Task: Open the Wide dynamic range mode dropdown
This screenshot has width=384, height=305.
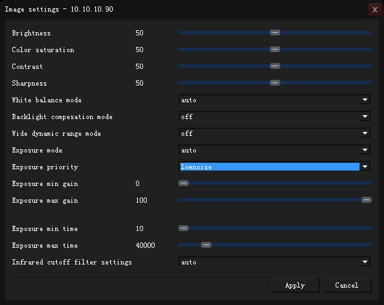Action: click(274, 133)
